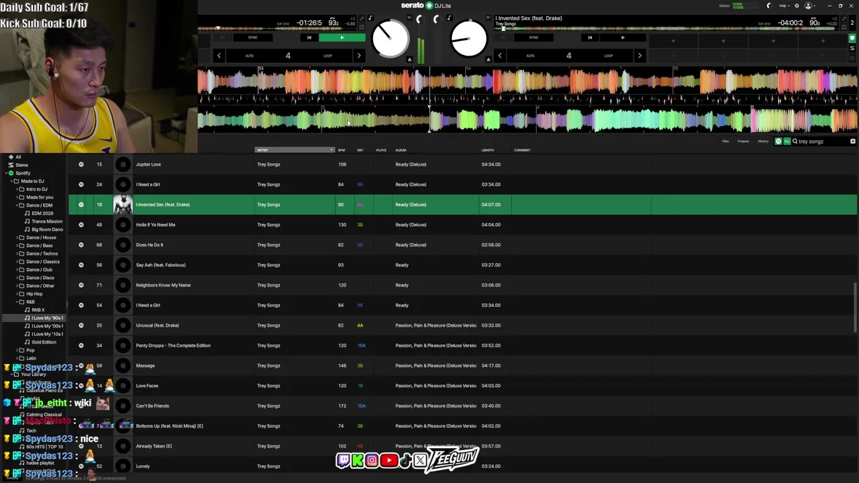Open the user account menu
Image resolution: width=859 pixels, height=483 pixels.
click(x=809, y=5)
